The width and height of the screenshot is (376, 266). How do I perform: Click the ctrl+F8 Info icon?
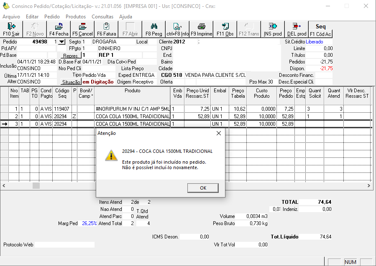[177, 26]
